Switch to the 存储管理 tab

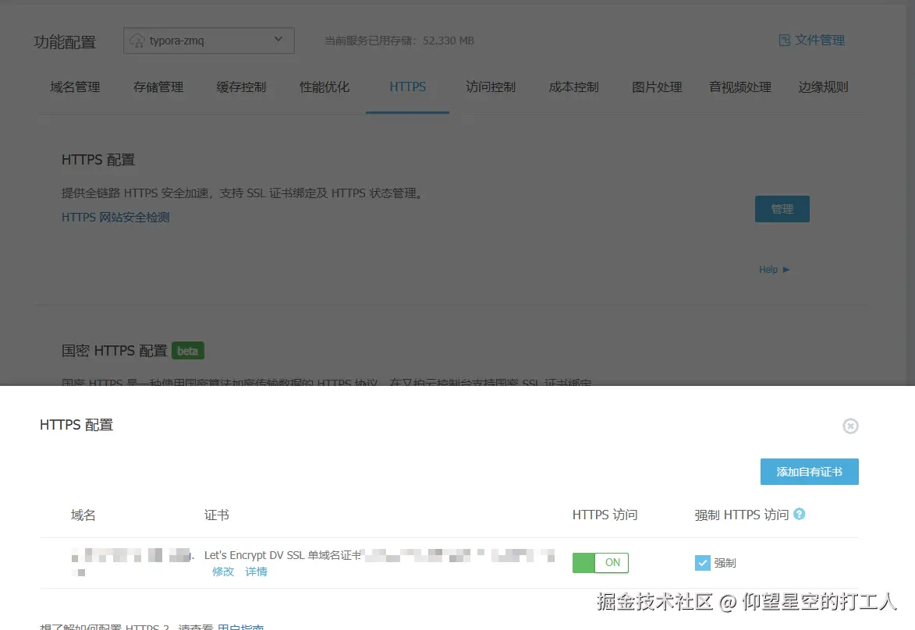coord(158,87)
